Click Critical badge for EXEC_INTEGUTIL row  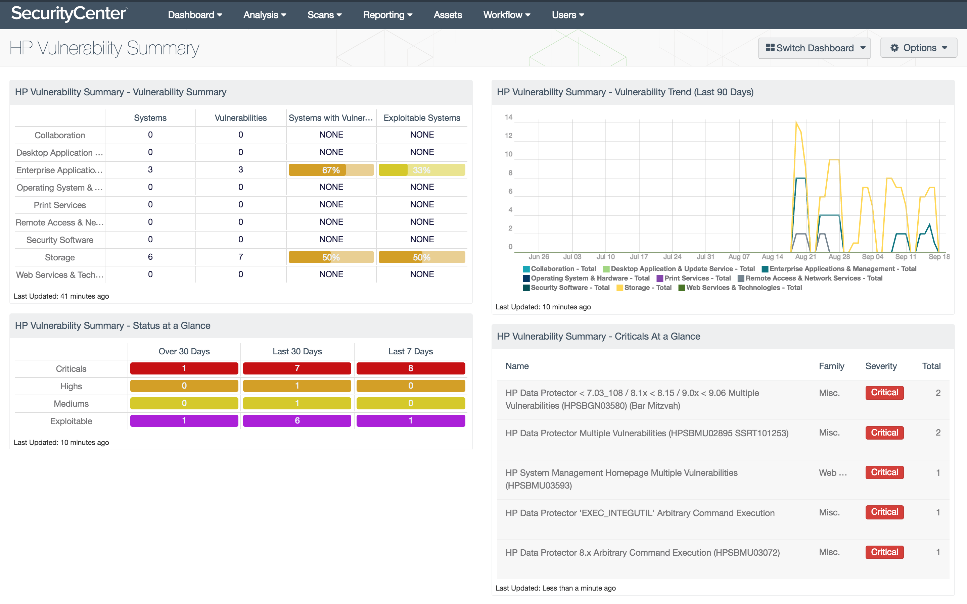[x=884, y=512]
